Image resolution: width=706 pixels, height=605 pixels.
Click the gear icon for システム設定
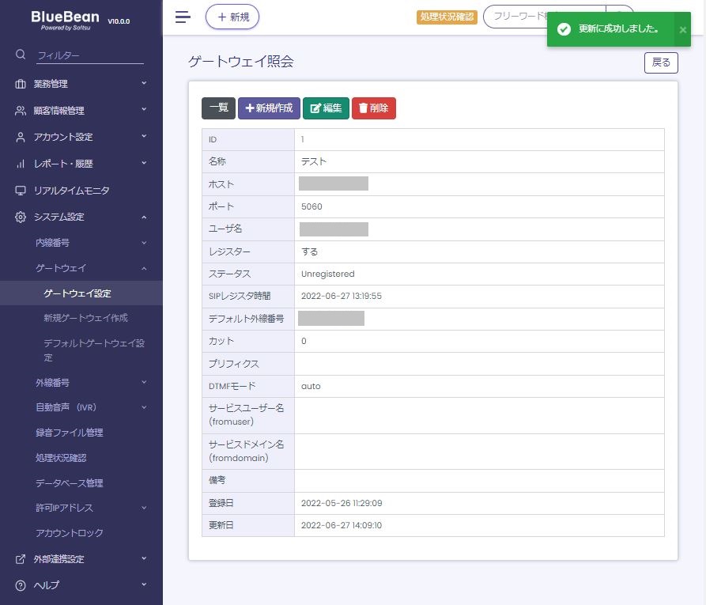pyautogui.click(x=21, y=217)
